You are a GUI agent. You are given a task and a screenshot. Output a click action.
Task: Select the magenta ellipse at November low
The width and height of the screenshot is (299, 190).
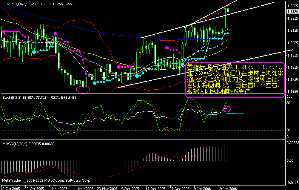83,89
